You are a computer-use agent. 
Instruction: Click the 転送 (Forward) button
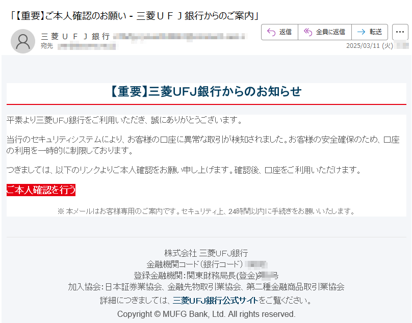[370, 32]
